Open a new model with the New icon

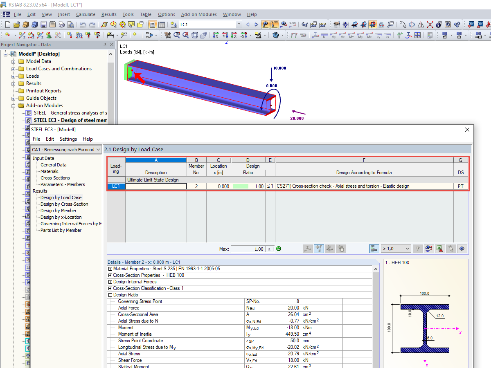8,24
